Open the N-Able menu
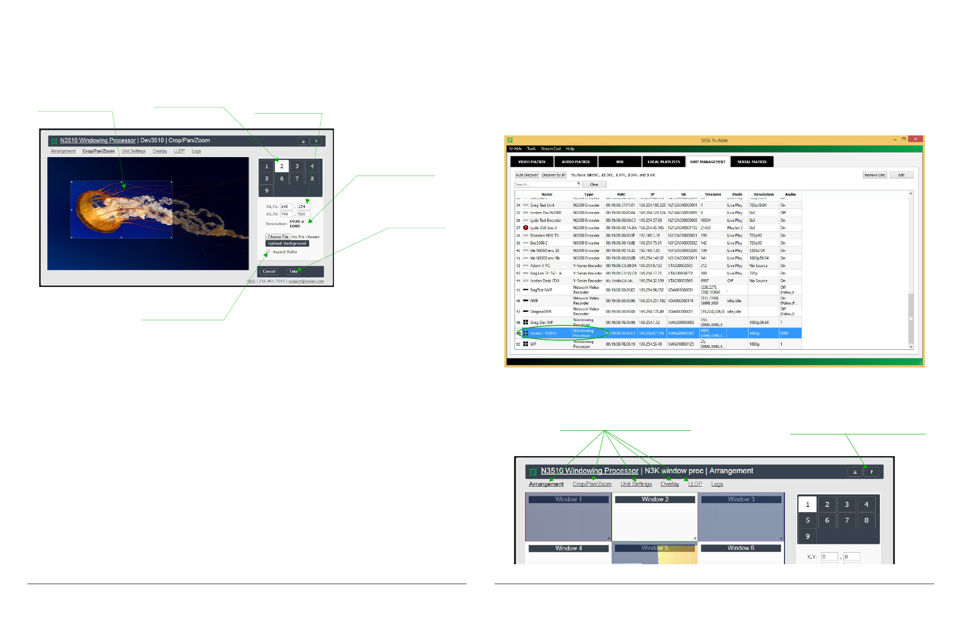Screen dimensions: 962x622 pyautogui.click(x=515, y=149)
